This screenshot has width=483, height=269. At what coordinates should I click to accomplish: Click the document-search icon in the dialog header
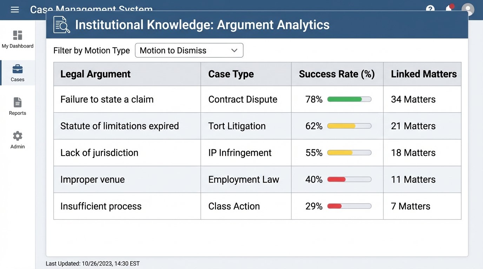[61, 25]
